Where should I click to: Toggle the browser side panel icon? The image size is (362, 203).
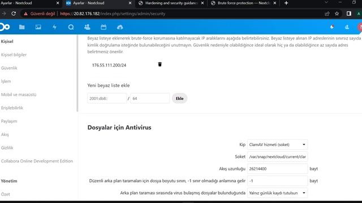click(348, 14)
